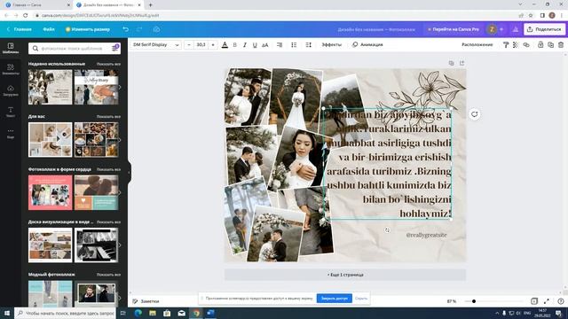Collapse the side panel with the arrow handle
Screen dimensions: 568x319
tap(129, 172)
